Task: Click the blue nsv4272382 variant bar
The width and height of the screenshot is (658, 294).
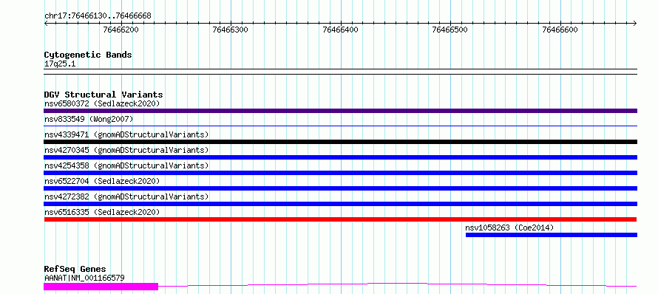Action: 340,204
